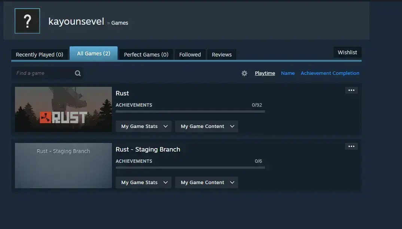Click the question mark profile avatar

[27, 21]
